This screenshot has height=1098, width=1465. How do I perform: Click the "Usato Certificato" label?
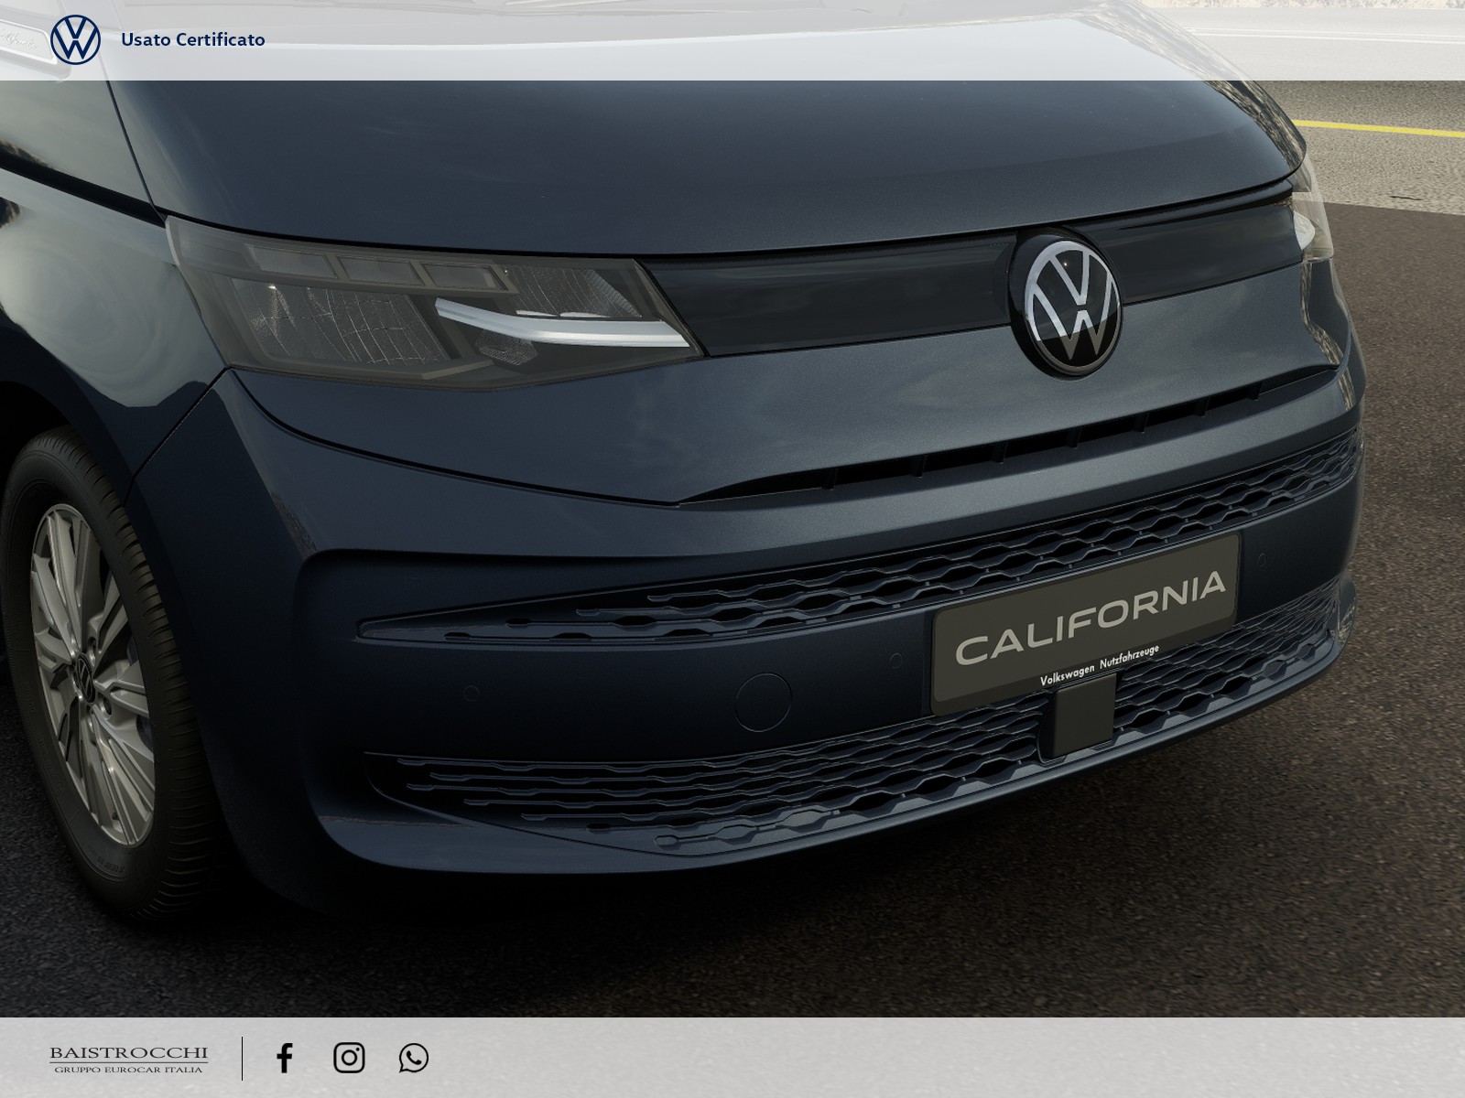click(193, 39)
